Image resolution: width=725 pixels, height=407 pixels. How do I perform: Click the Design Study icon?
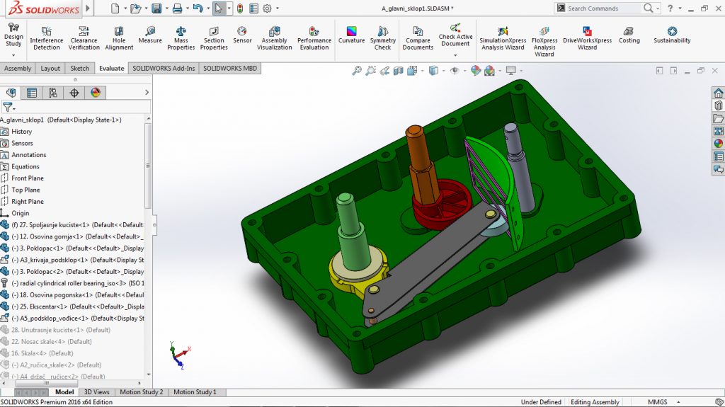[x=13, y=27]
